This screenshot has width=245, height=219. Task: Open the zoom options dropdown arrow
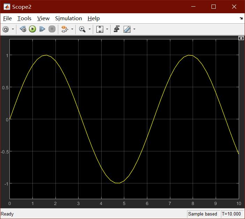click(x=90, y=29)
